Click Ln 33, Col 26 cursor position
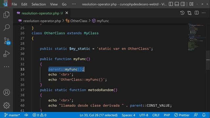Viewport: 210px width, 118px height. [98, 115]
